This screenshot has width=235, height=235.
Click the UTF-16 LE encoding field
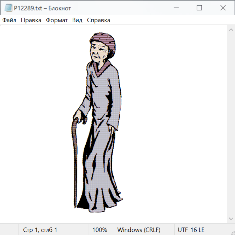191,230
